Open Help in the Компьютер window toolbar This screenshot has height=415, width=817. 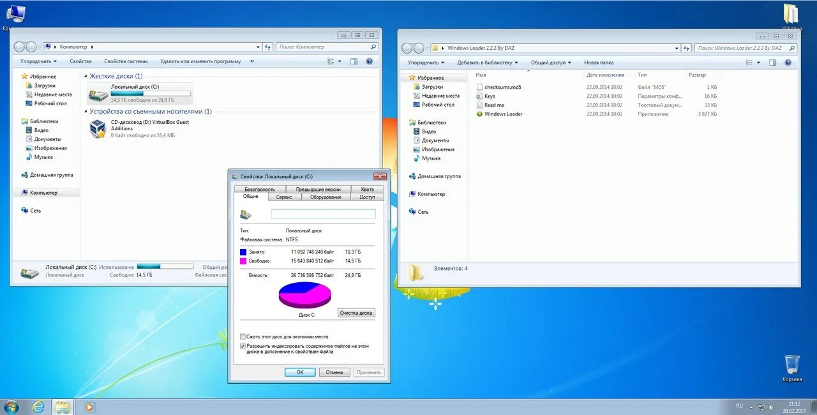[369, 61]
